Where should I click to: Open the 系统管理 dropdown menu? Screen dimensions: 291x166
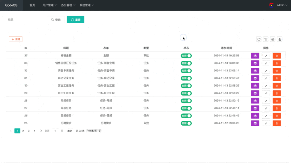tap(87, 5)
